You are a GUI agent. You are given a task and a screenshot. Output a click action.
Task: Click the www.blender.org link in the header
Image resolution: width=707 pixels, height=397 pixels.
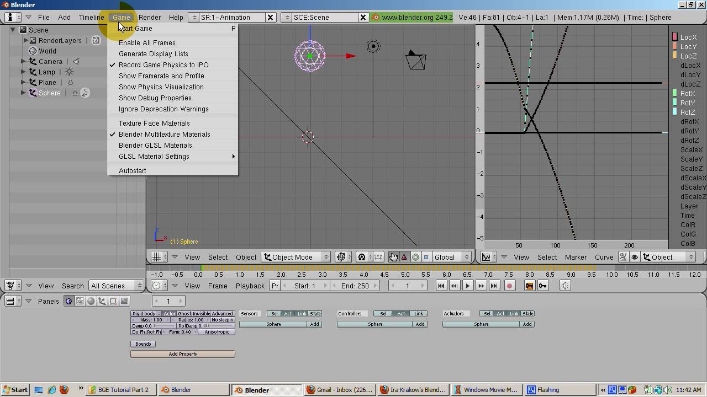[x=411, y=17]
